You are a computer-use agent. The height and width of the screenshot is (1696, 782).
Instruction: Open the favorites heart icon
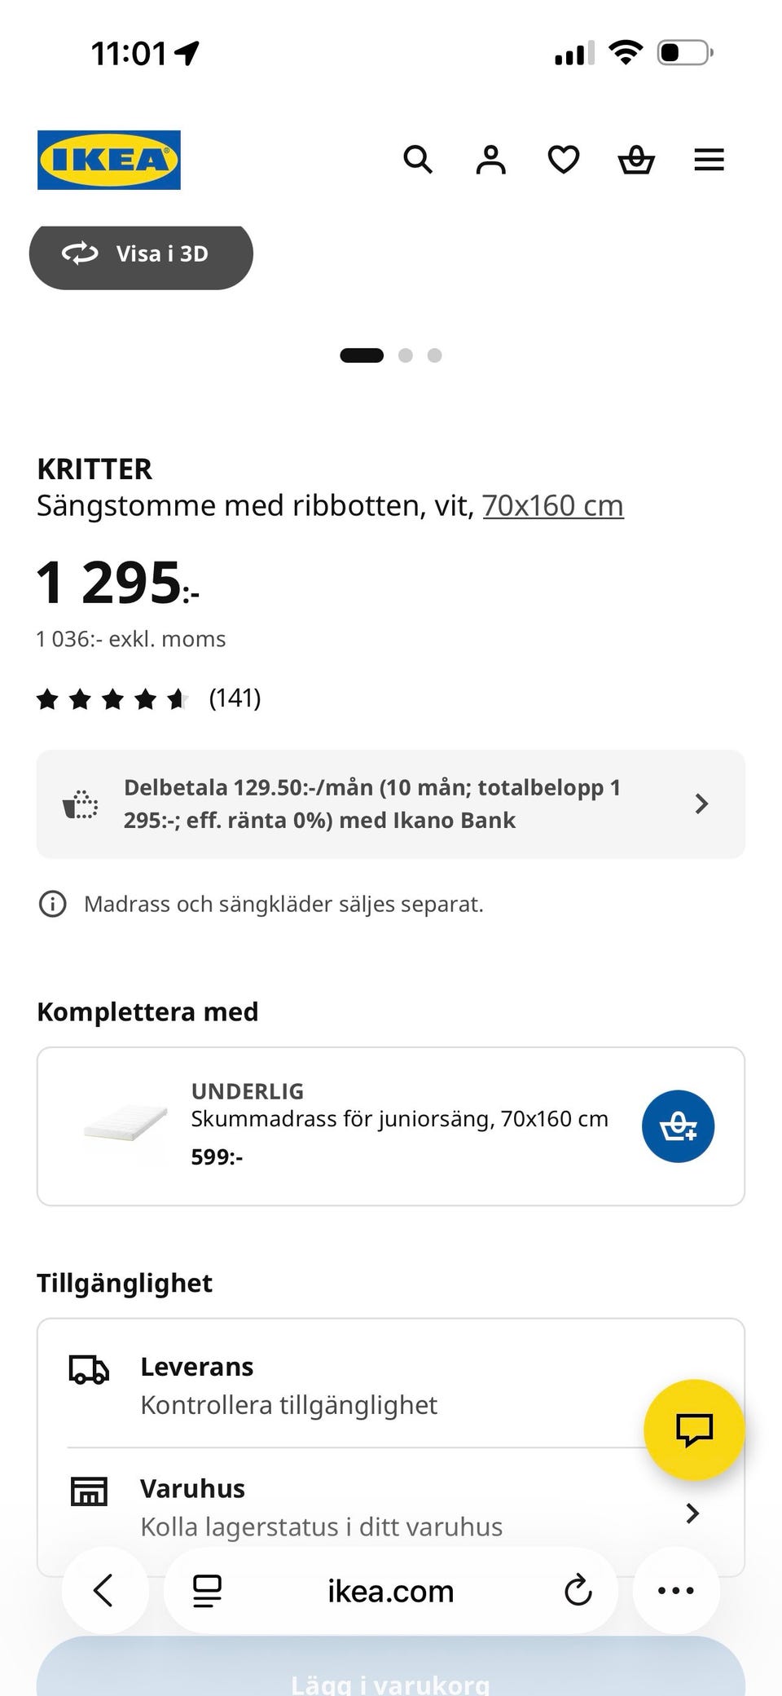click(563, 160)
